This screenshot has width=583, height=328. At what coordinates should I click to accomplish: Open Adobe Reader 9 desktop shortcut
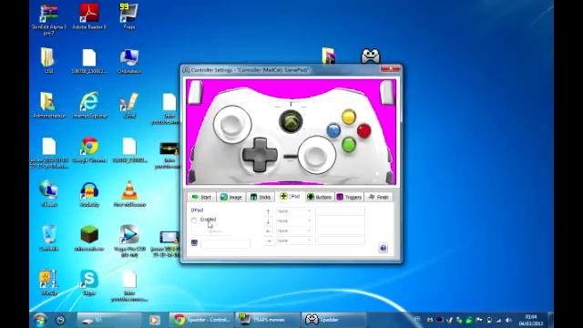(89, 16)
